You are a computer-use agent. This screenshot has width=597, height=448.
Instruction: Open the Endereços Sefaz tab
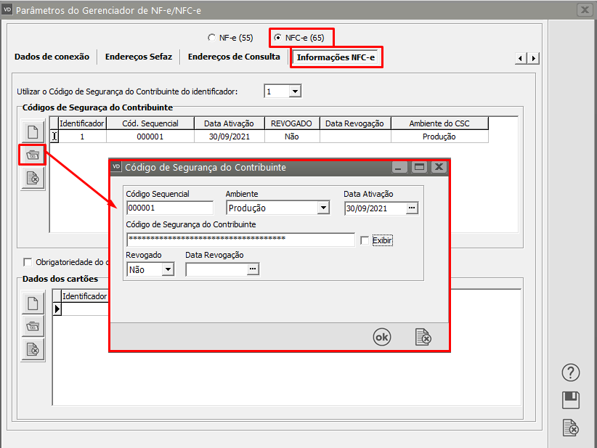click(138, 57)
